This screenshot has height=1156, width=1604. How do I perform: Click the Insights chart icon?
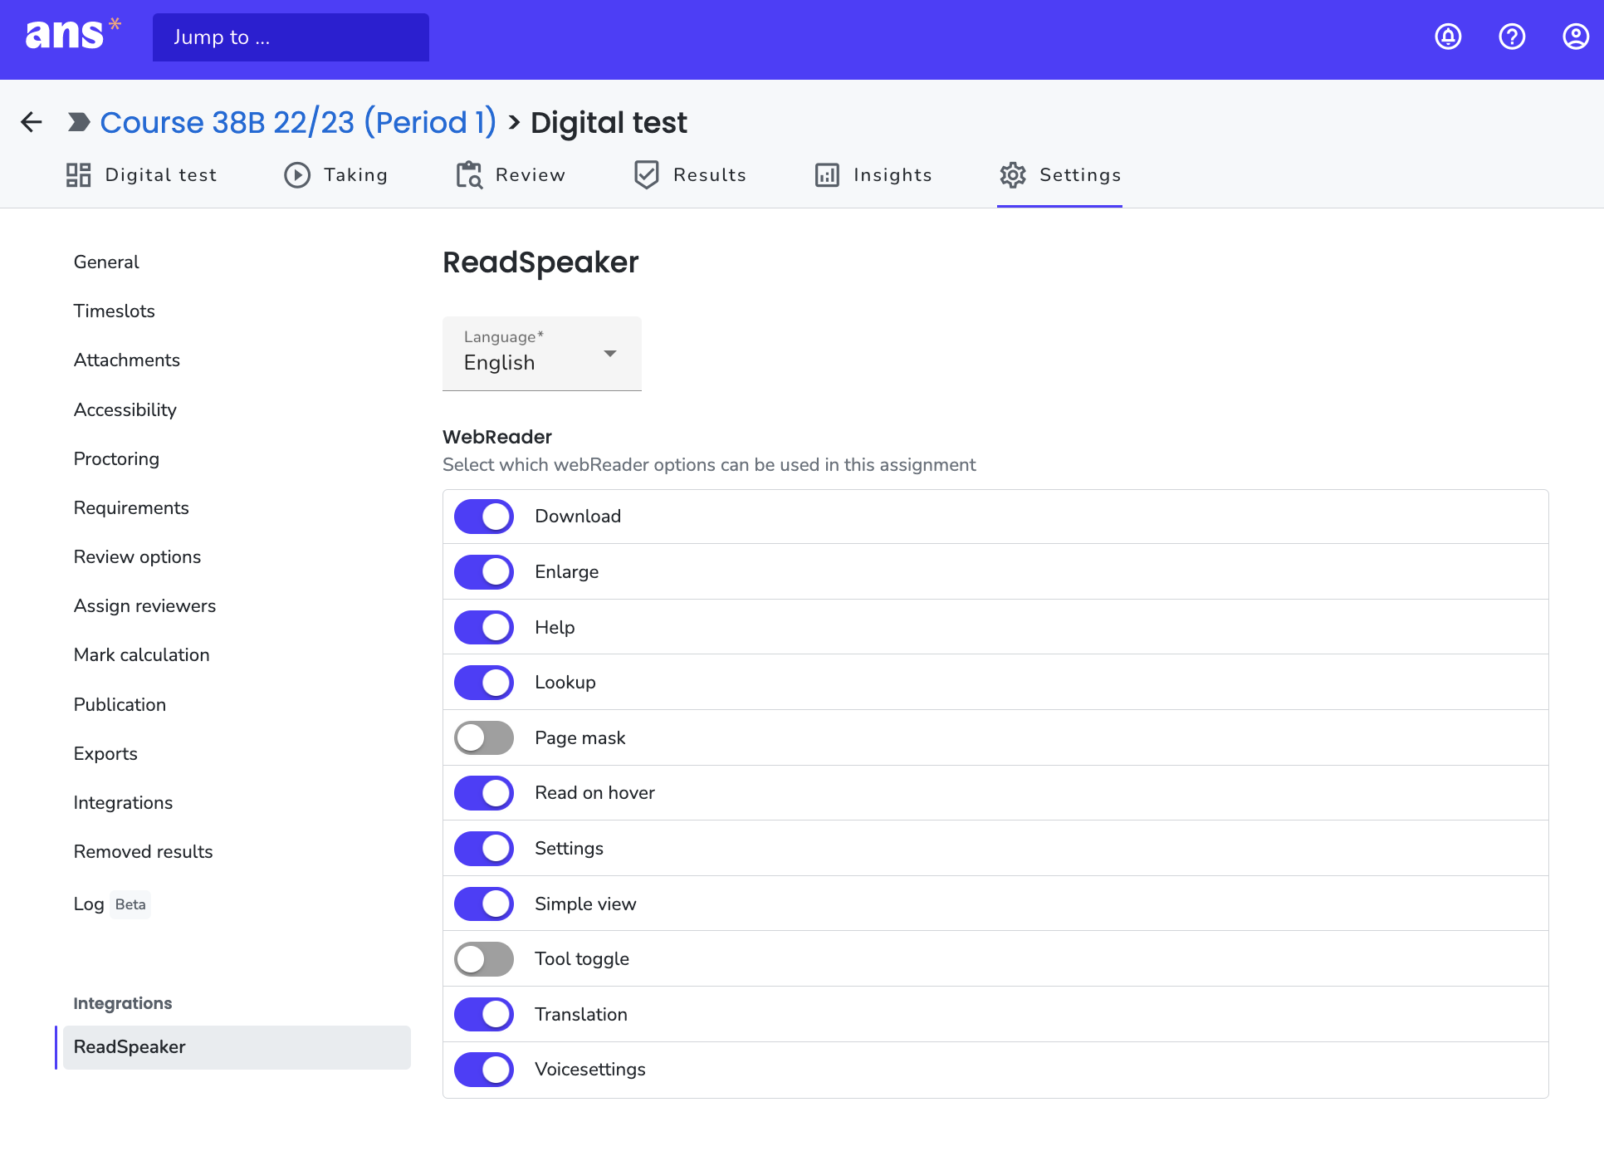[x=827, y=175]
